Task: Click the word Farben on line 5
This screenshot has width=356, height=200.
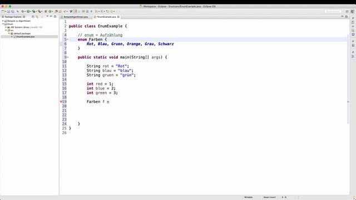Action: click(x=96, y=39)
